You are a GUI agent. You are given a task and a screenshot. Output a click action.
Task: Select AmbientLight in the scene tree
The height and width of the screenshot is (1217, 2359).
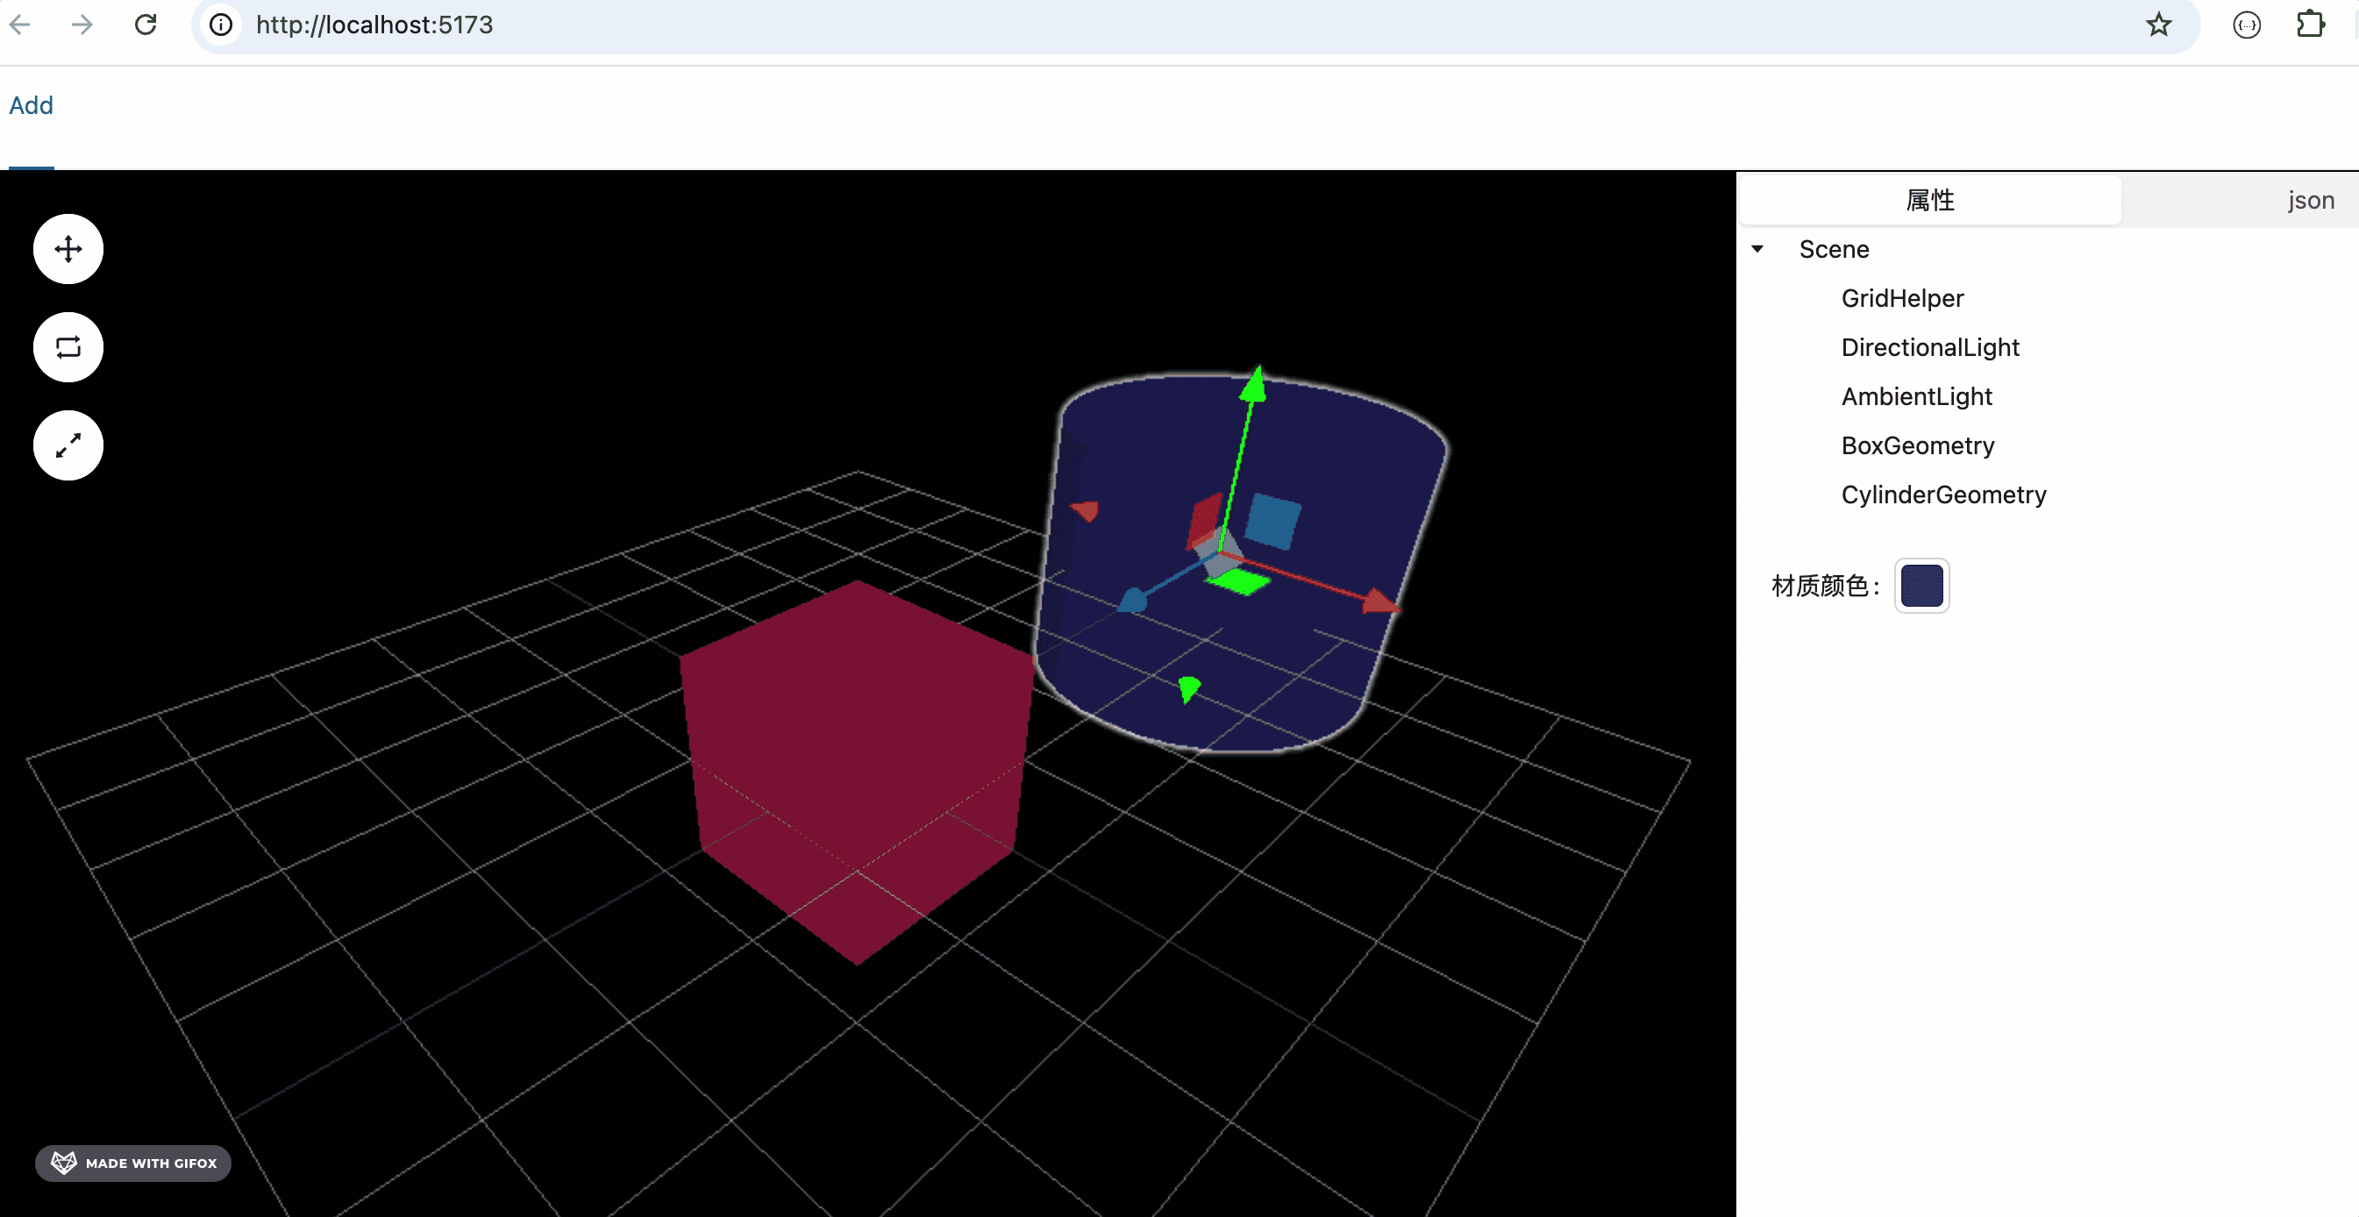(1916, 396)
